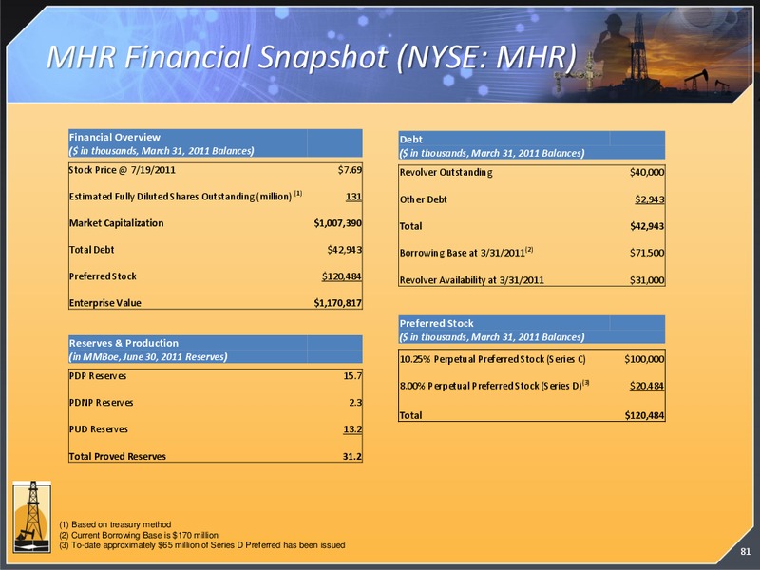760x570 pixels.
Task: Select the $1,170,817 enterprise value
Action: [338, 303]
